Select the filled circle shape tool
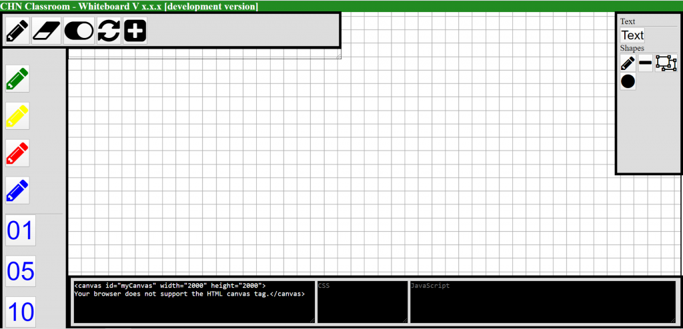The width and height of the screenshot is (683, 329). (628, 82)
